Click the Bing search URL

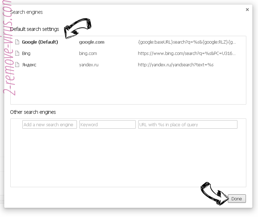pyautogui.click(x=187, y=54)
